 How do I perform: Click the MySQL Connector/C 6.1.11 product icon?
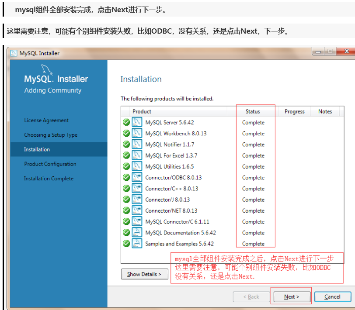[x=137, y=222]
